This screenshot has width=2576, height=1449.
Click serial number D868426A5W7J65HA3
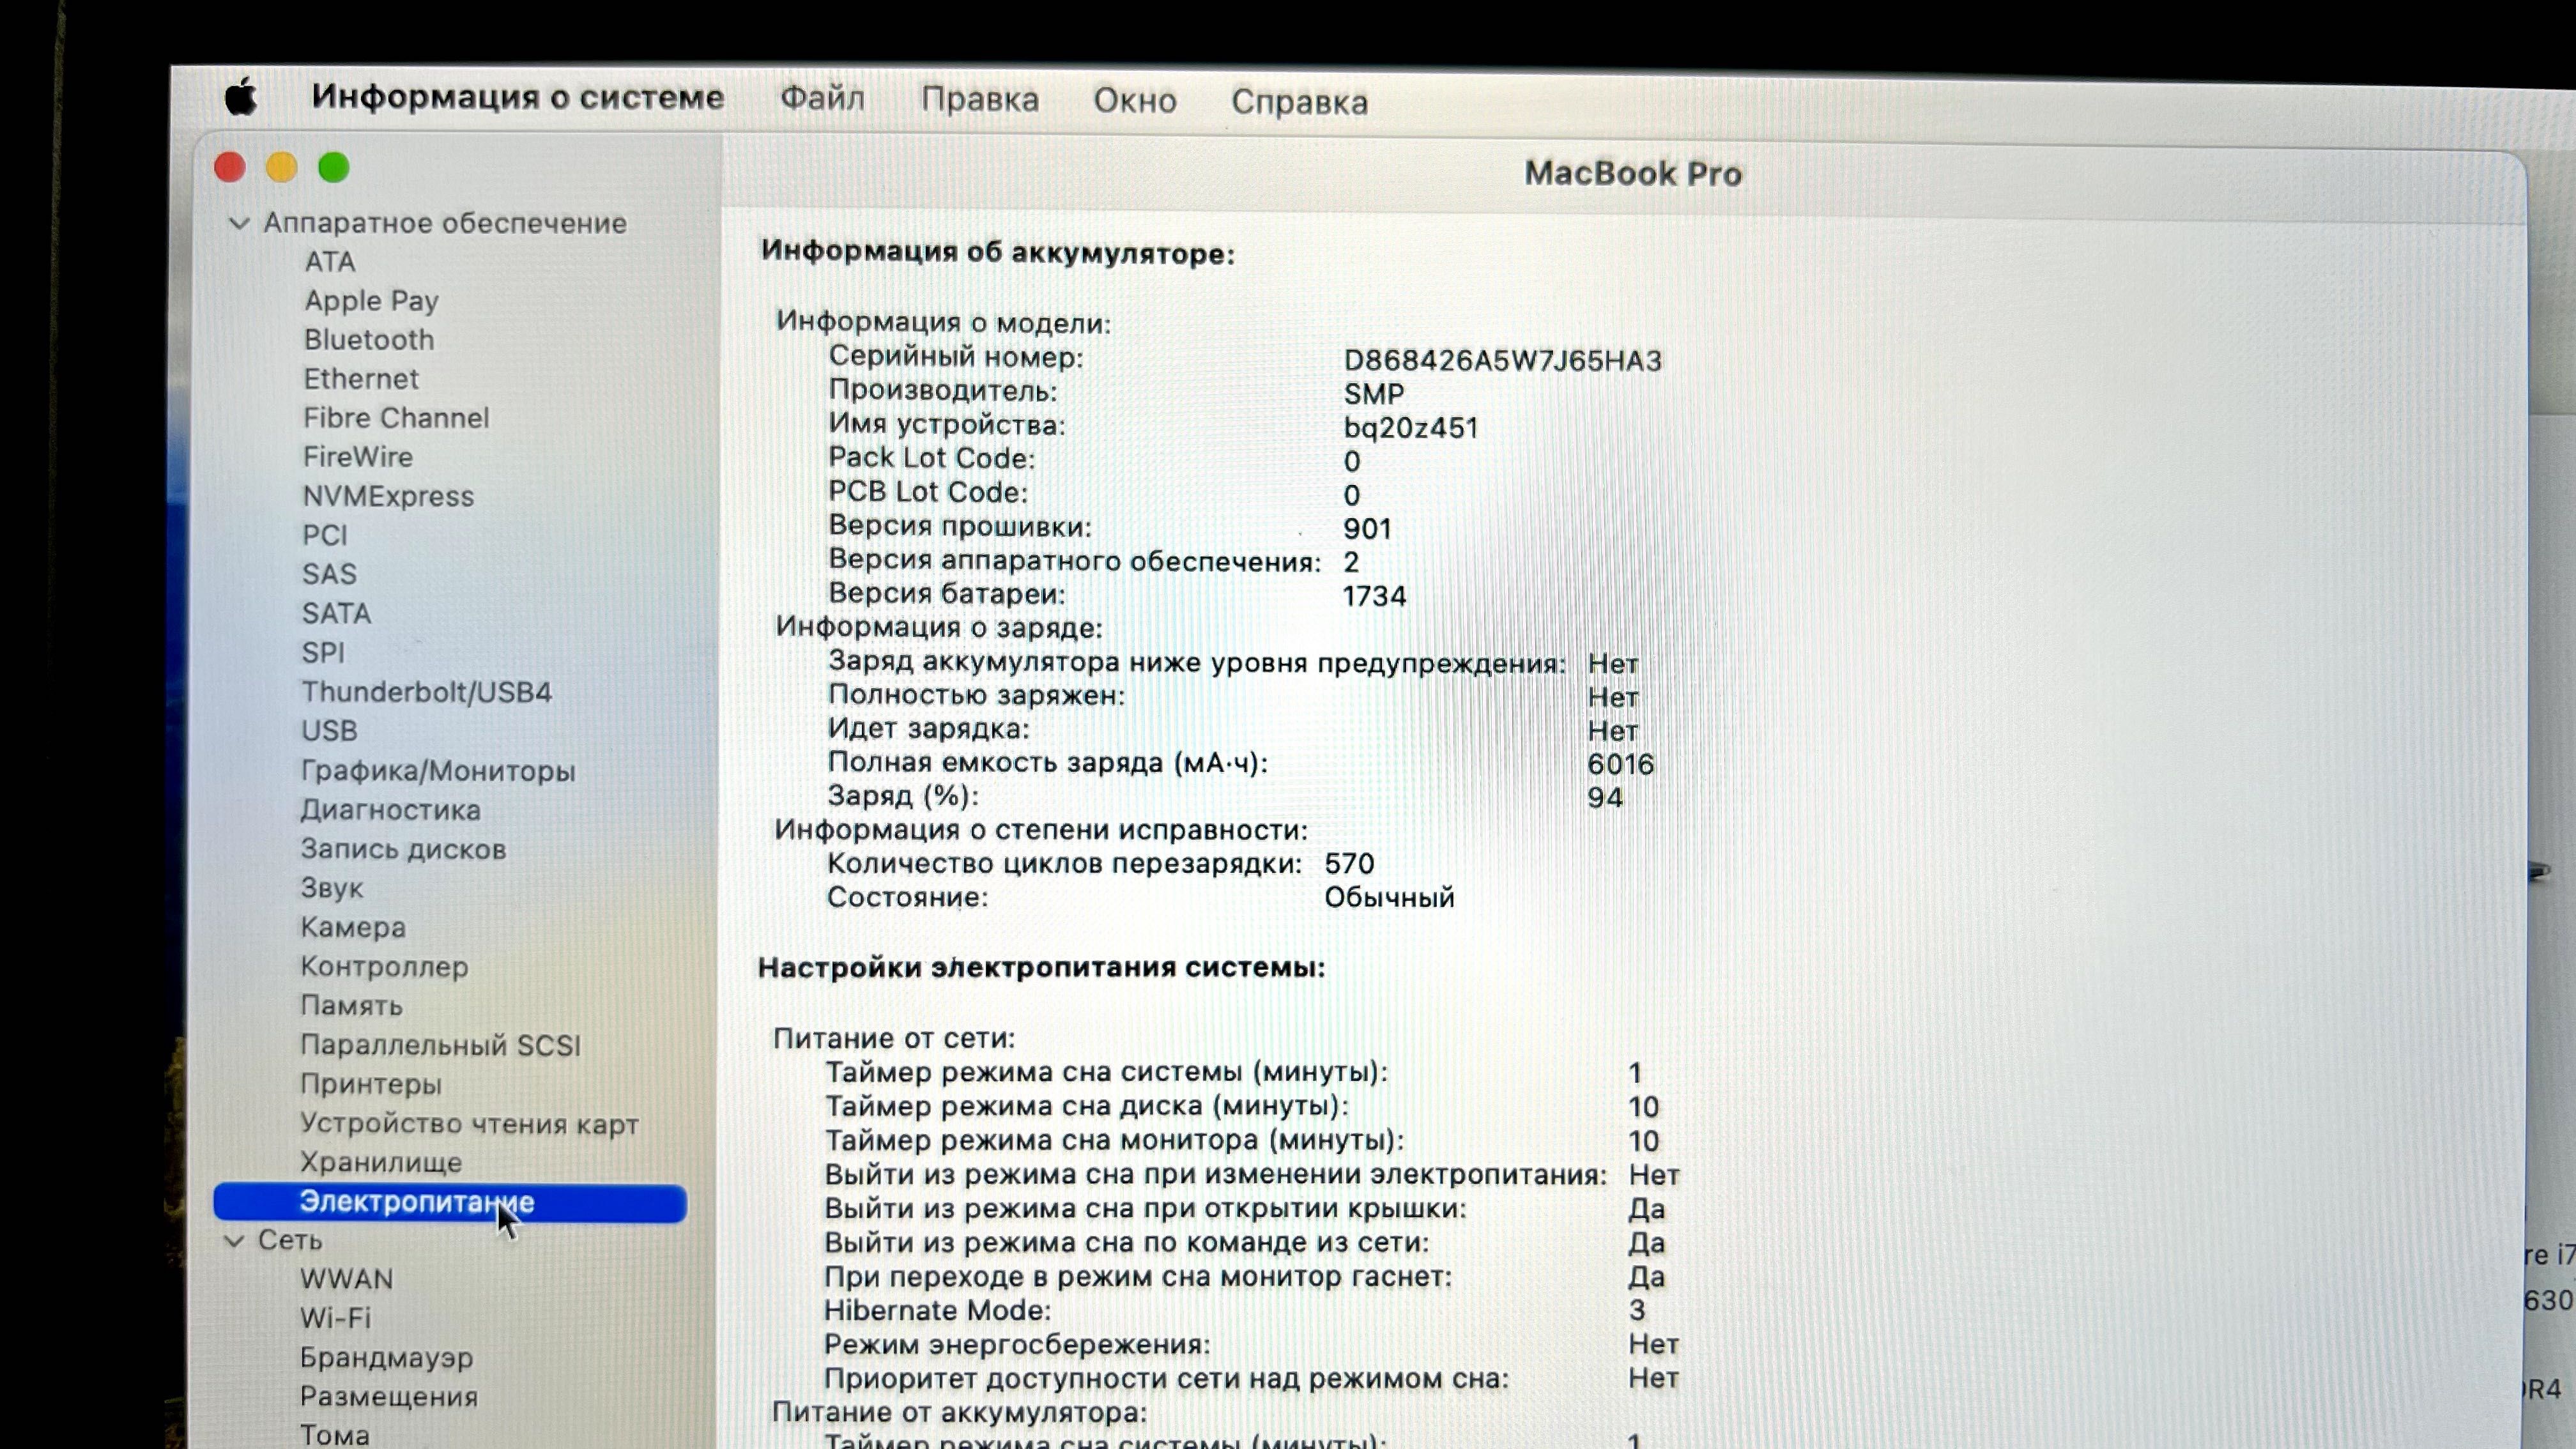pyautogui.click(x=1502, y=361)
